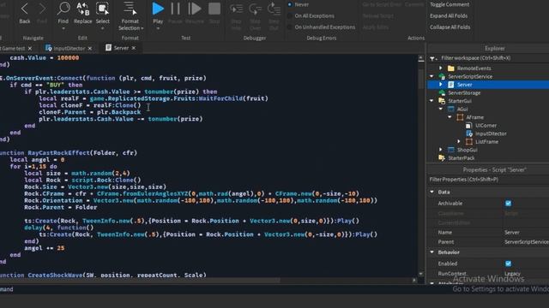The image size is (549, 308).
Task: Switch to the Server script tab
Action: pyautogui.click(x=121, y=48)
